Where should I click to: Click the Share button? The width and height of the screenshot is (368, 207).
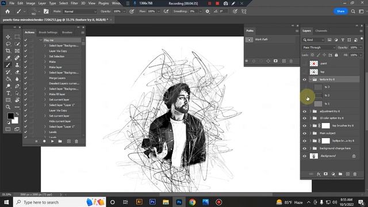point(340,11)
